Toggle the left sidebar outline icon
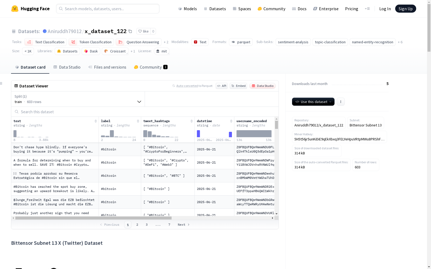This screenshot has width=431, height=269. pos(1,83)
